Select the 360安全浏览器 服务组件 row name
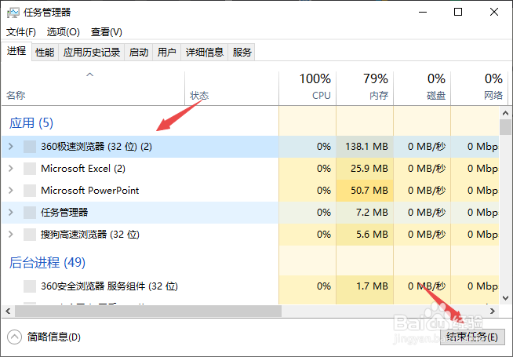Screen dimensions: 513x357 coord(109,286)
